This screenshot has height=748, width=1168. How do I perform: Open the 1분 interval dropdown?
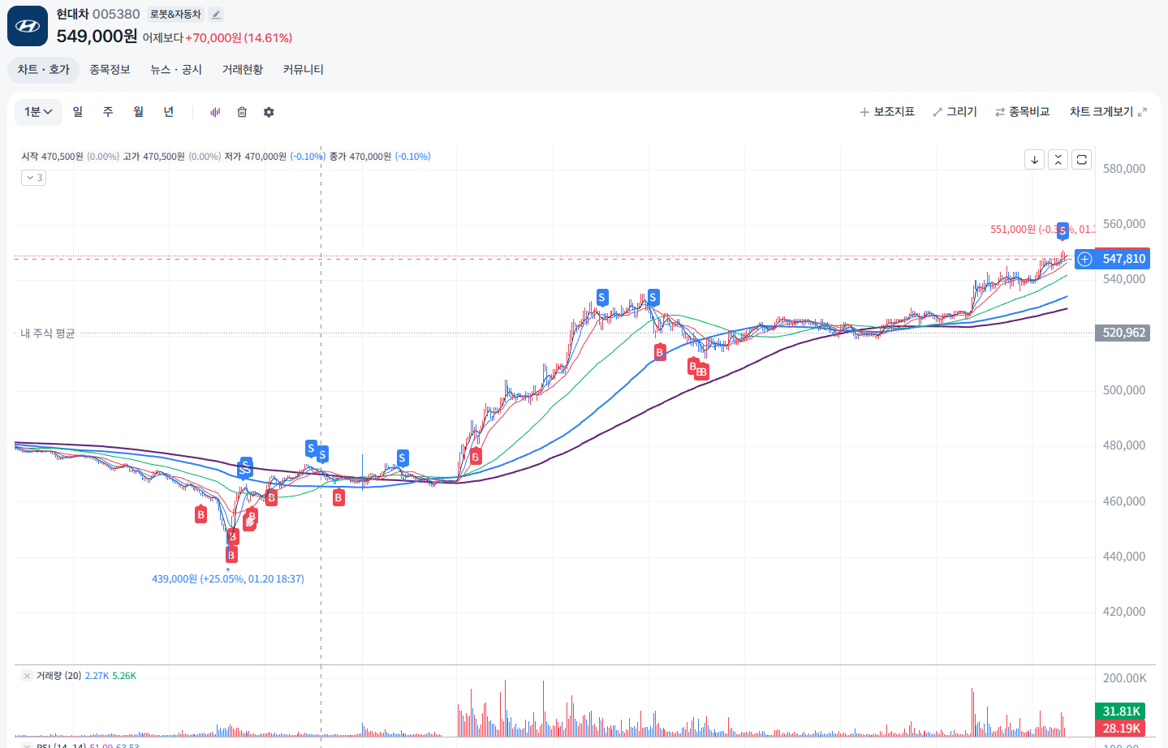point(38,112)
